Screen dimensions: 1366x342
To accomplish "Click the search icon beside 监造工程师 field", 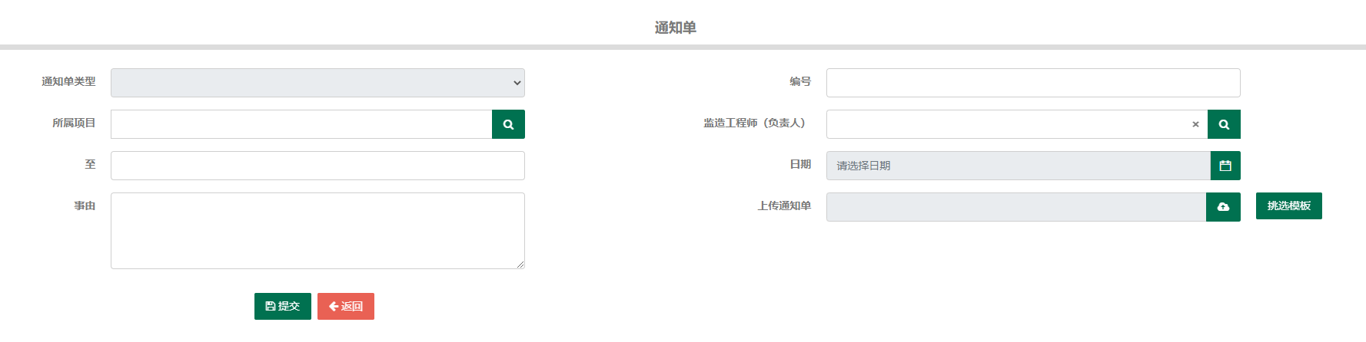I will pos(1224,124).
